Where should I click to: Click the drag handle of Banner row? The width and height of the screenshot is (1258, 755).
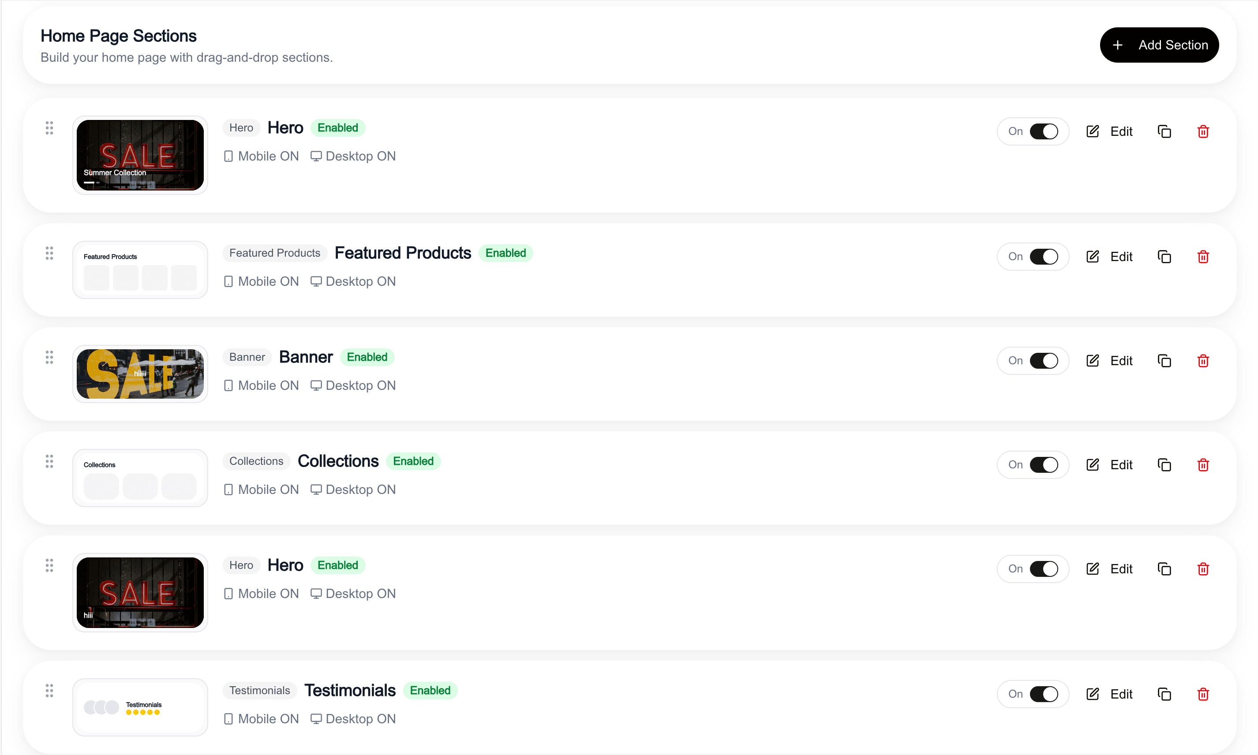(x=49, y=357)
